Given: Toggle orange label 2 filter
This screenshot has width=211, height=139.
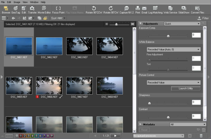Looking at the screenshot, I should point(25,136).
